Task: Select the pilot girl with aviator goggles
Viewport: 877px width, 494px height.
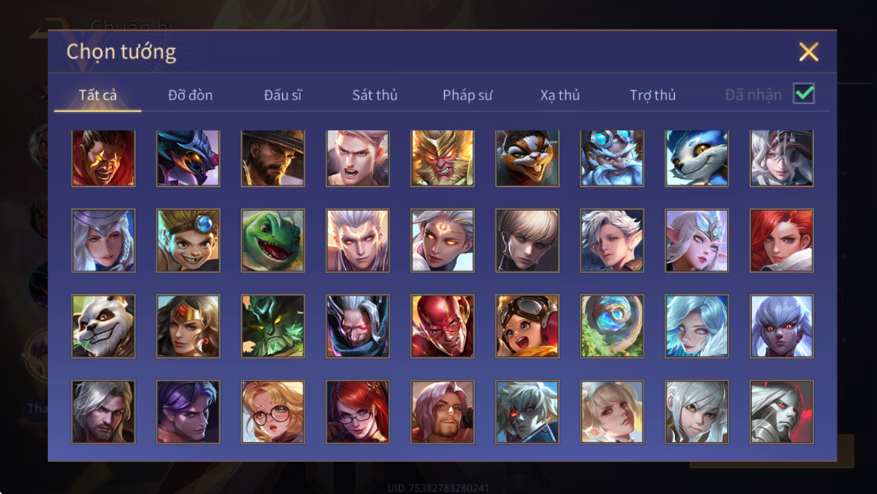Action: click(527, 326)
